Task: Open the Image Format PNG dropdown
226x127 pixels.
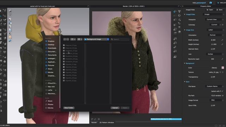Action: (217, 100)
